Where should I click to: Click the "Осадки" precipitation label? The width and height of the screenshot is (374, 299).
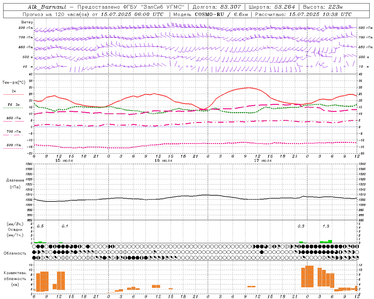[x=15, y=230]
